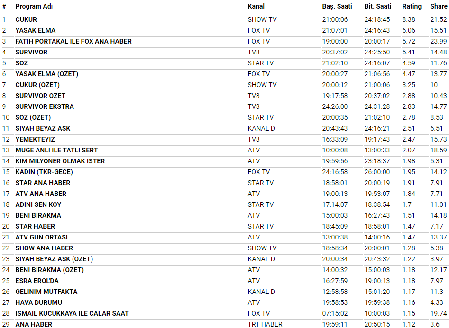Image resolution: width=449 pixels, height=328 pixels.
Task: Click ADINI SEN KOY title
Action: click(38, 204)
